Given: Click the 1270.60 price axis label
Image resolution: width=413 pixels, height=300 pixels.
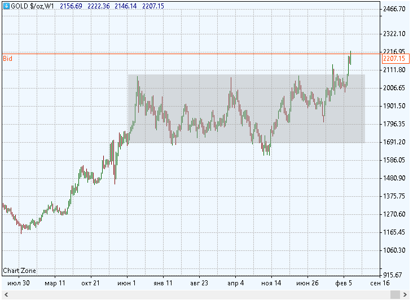Looking at the screenshot, I should tap(394, 214).
